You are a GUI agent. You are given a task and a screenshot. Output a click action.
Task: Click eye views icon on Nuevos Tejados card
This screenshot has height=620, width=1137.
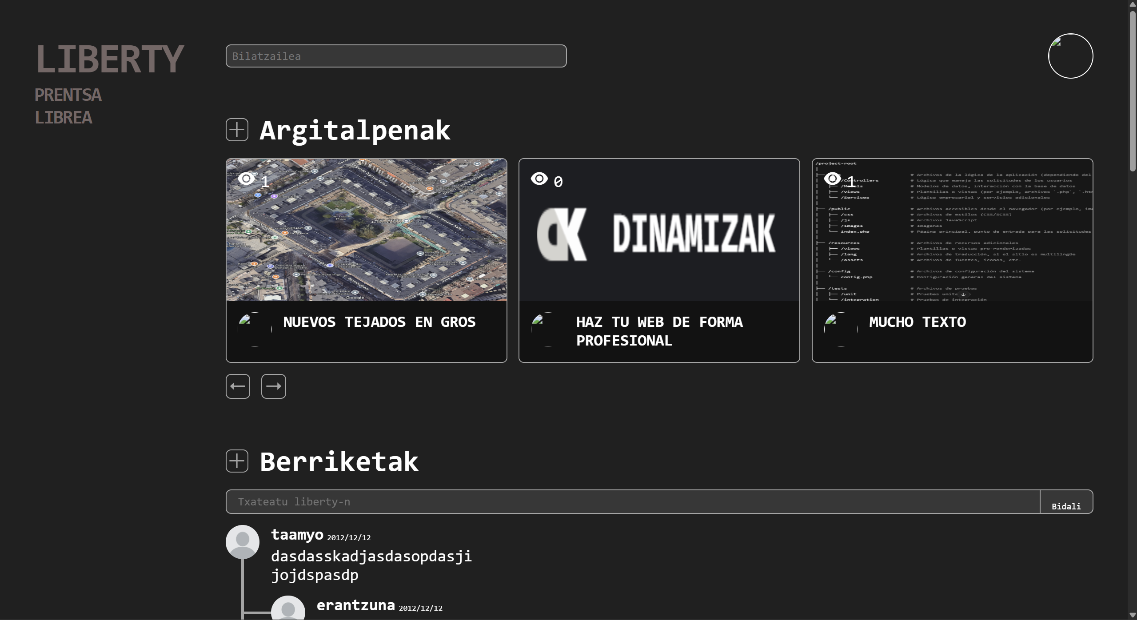(x=246, y=179)
